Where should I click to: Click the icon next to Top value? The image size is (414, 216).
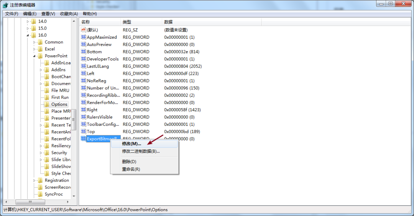coord(84,131)
